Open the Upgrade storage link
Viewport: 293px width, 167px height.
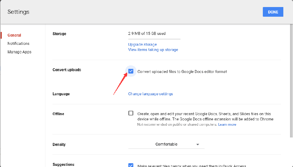(x=142, y=45)
